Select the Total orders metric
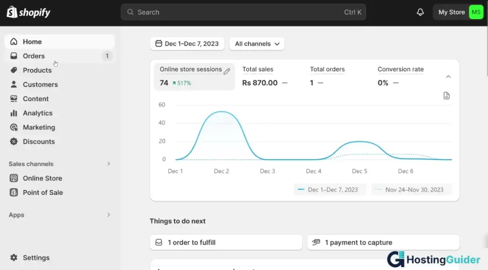 click(x=327, y=77)
